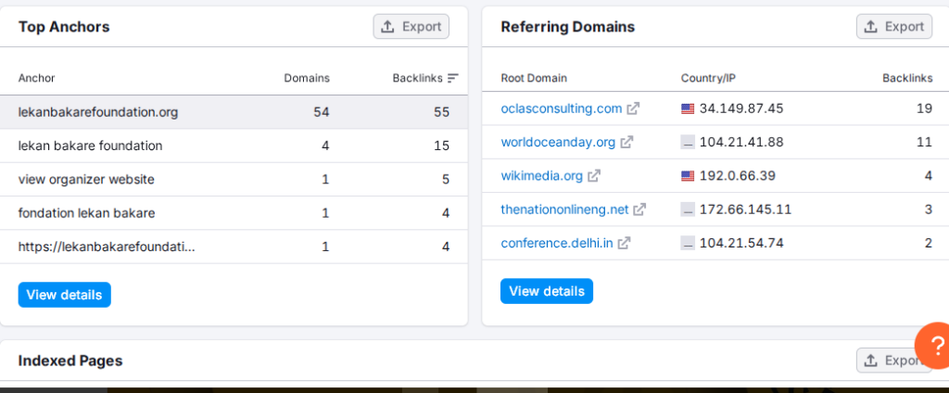Click backlinks count 19 for oclasconsulting.com

click(x=924, y=109)
